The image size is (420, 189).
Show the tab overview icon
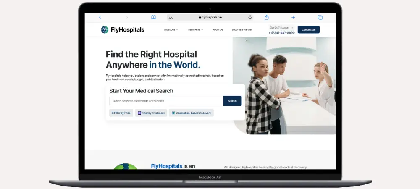pyautogui.click(x=320, y=17)
